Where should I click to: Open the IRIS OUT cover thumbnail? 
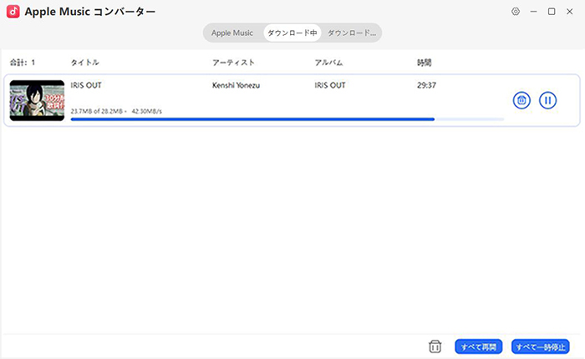pos(37,100)
